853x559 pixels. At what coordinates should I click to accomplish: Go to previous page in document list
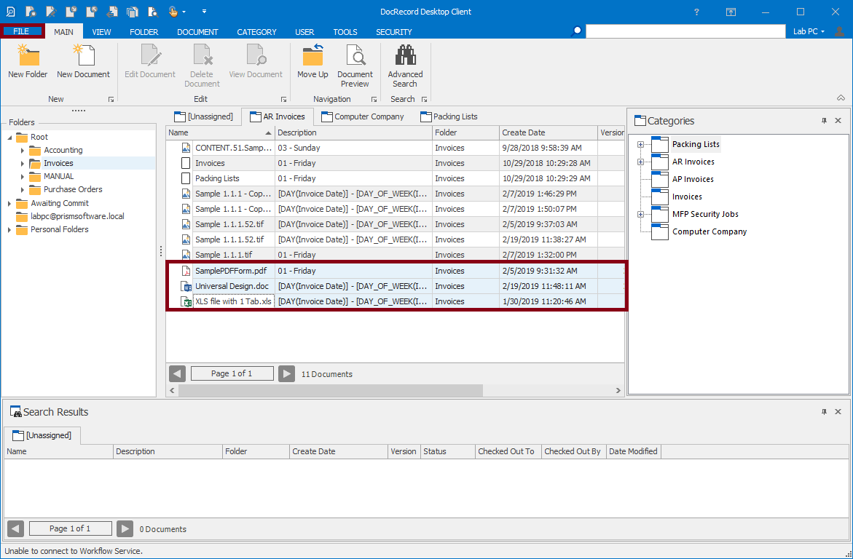pos(177,373)
